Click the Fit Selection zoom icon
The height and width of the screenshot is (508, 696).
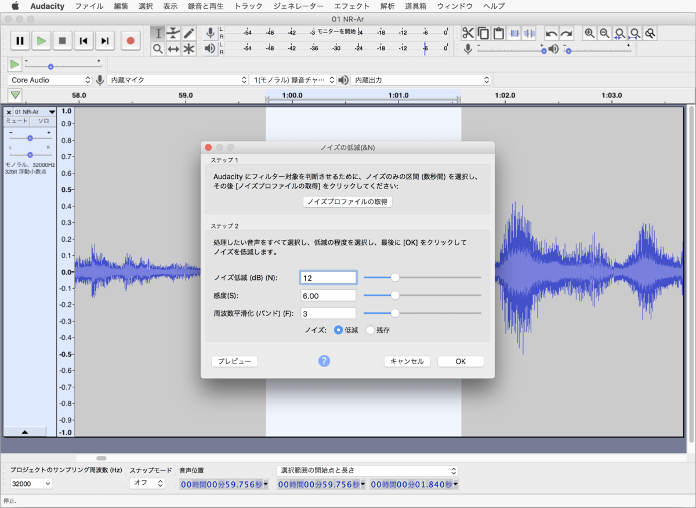(620, 34)
